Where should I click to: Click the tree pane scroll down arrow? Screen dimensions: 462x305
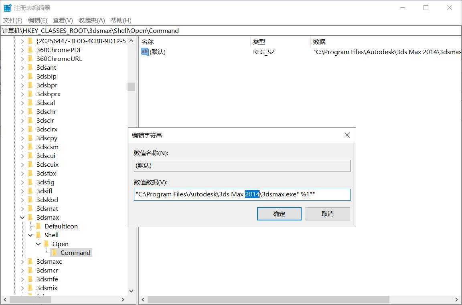[x=132, y=291]
